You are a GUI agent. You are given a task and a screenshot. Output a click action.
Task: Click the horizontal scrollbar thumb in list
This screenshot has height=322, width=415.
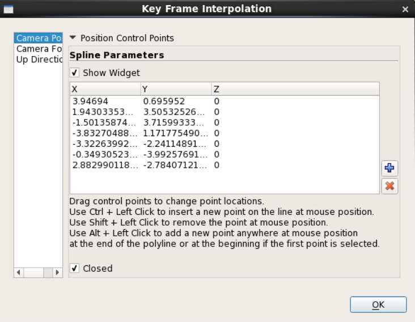click(x=48, y=272)
